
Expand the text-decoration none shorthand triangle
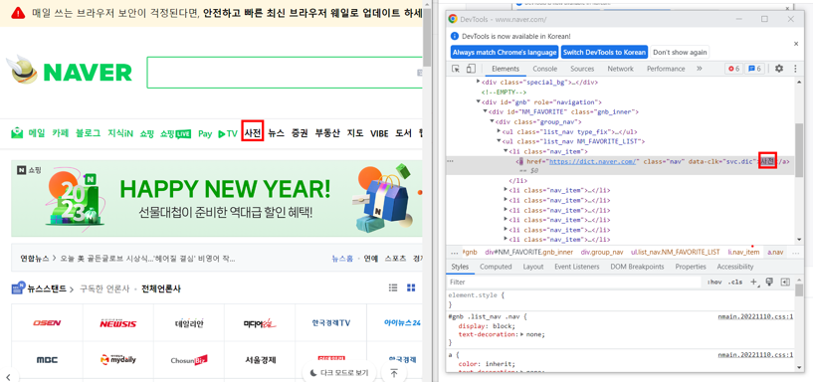522,334
